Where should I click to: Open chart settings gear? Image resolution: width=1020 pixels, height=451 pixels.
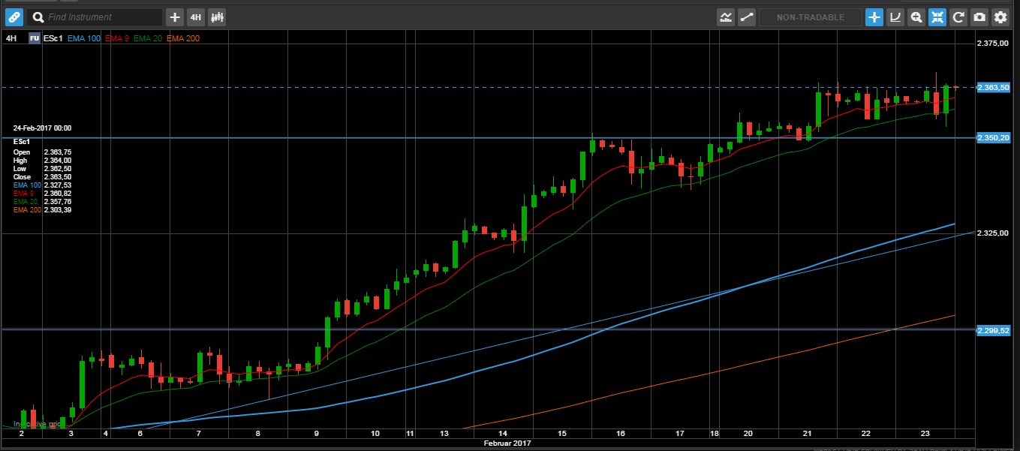(x=1000, y=17)
